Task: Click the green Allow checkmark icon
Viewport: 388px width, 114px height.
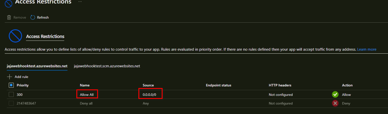Action: (335, 94)
